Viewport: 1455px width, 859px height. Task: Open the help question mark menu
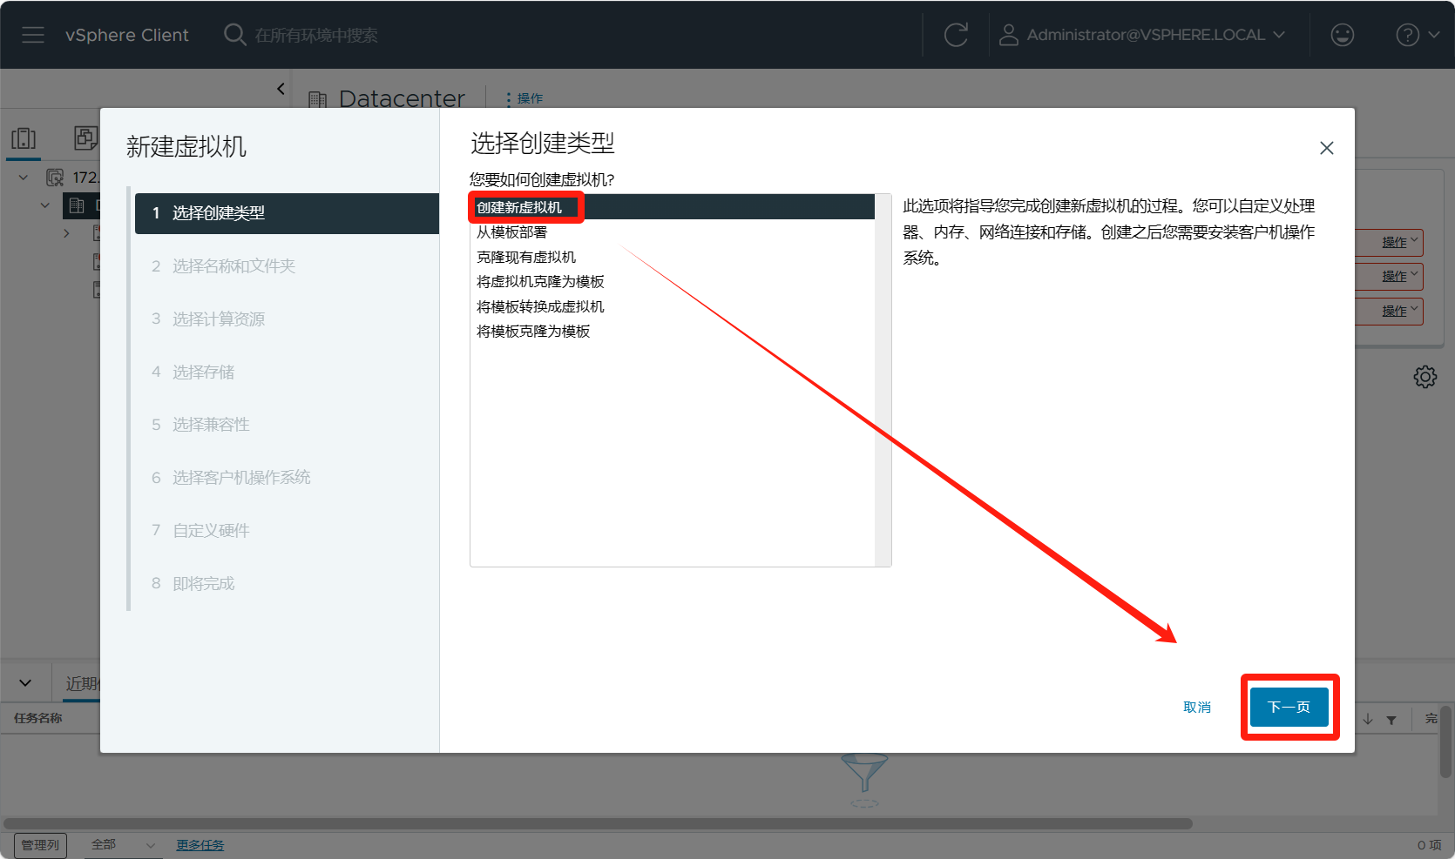(x=1416, y=35)
